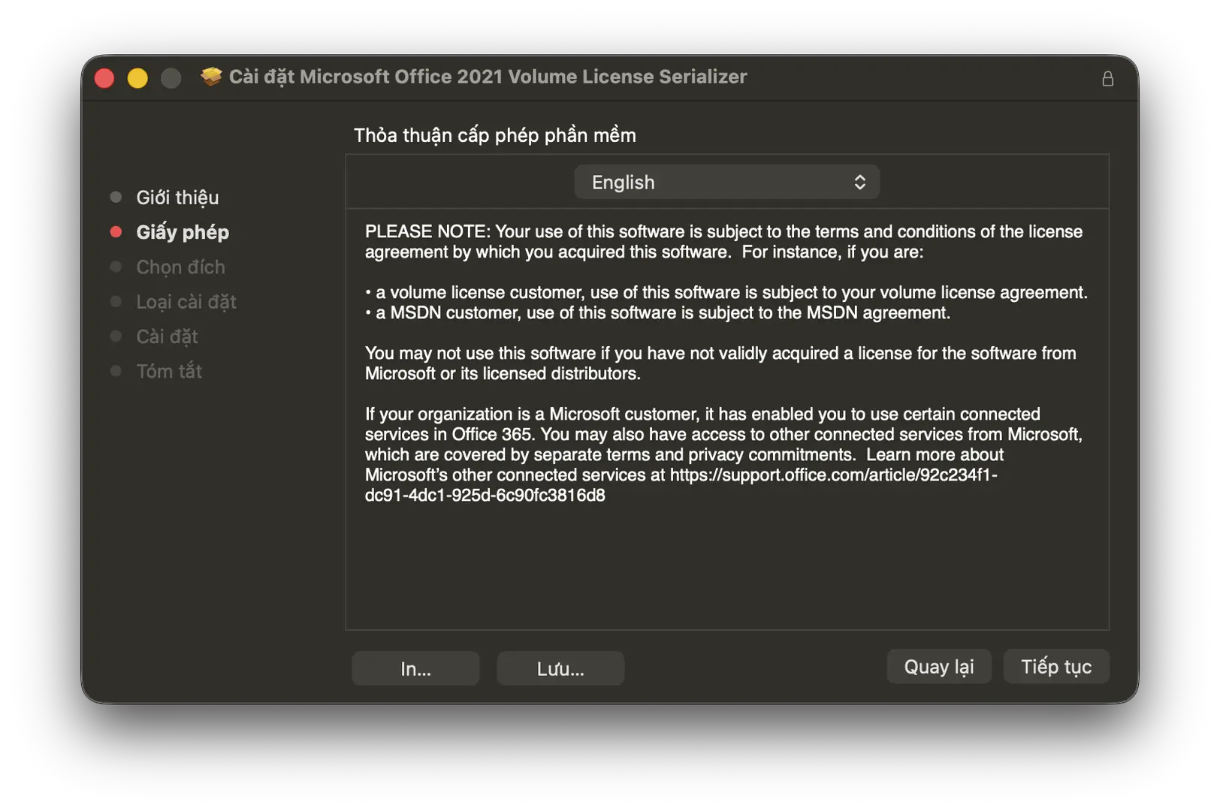Select the Cài đặt step in sidebar
Screen dimensions: 1220x811
pos(167,336)
